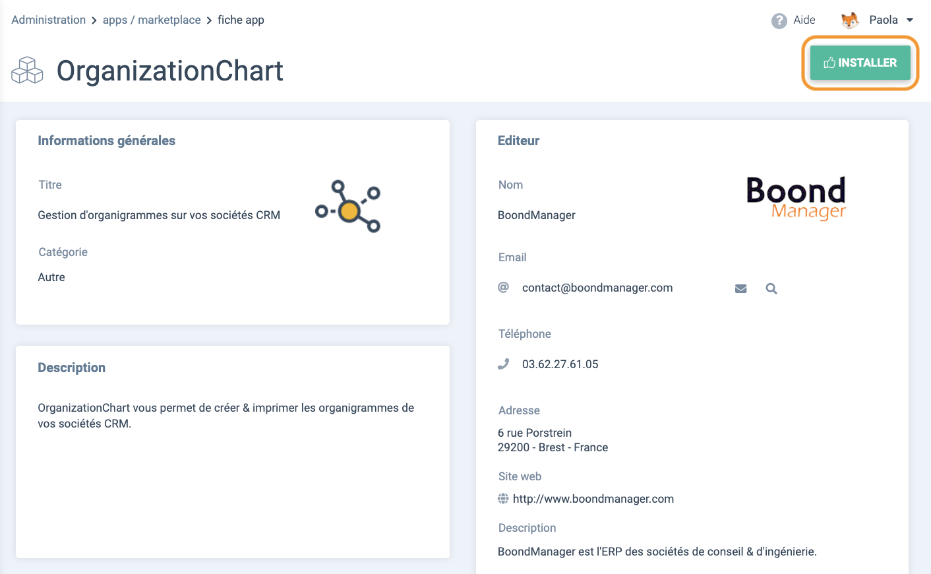Image resolution: width=931 pixels, height=574 pixels.
Task: Click the globe icon next to site web
Action: [503, 499]
